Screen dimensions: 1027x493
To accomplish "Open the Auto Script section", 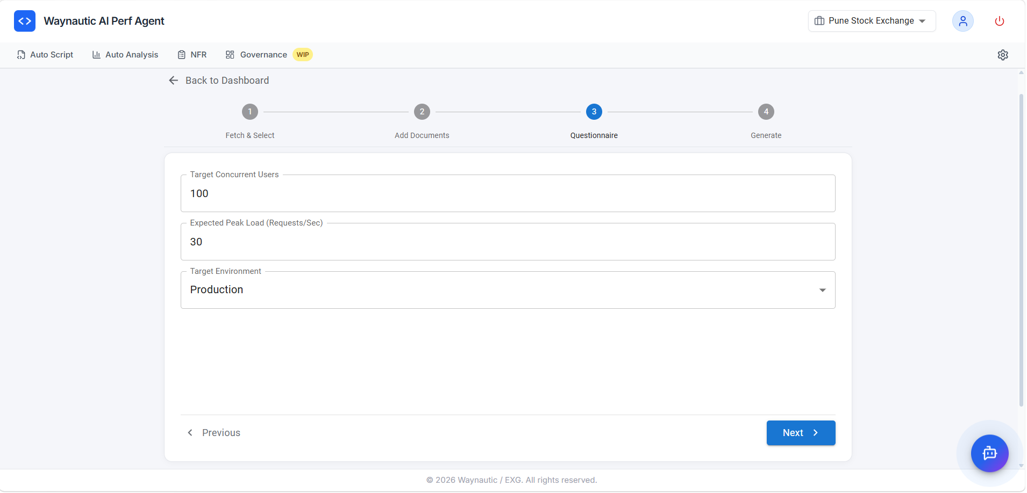I will coord(45,54).
